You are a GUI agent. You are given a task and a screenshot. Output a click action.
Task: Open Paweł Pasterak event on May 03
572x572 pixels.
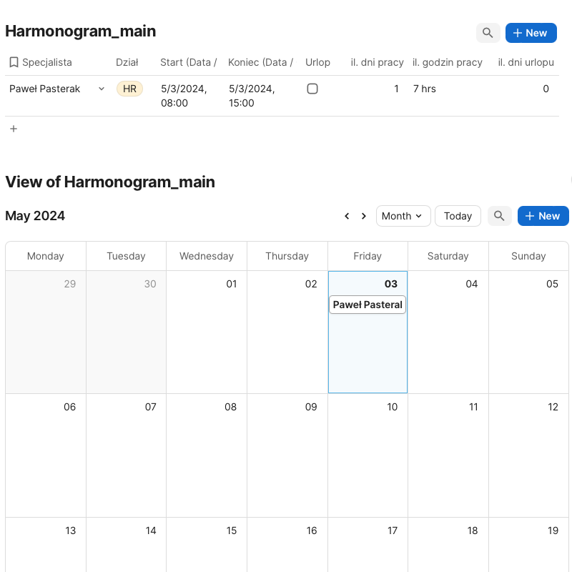368,305
